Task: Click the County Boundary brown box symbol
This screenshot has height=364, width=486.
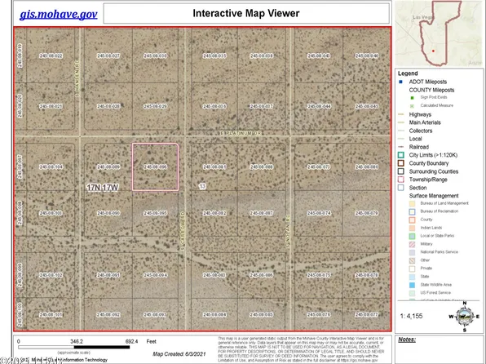Action: click(401, 163)
